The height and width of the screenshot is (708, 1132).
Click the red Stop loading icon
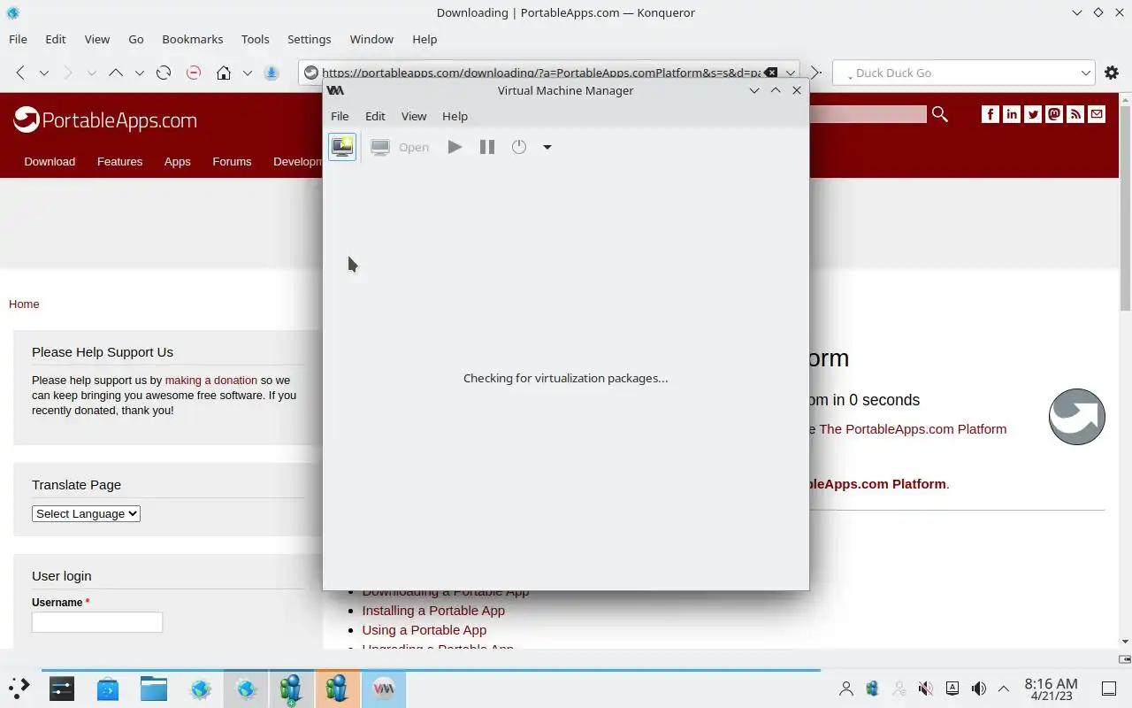194,73
